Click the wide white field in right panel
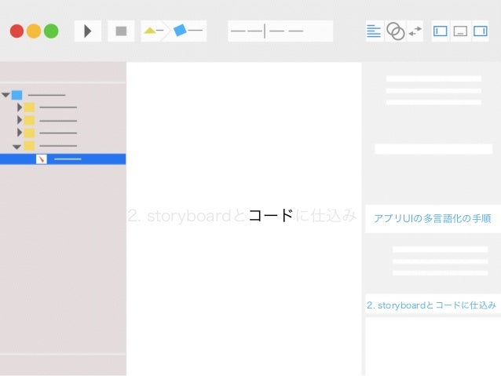 (x=433, y=149)
